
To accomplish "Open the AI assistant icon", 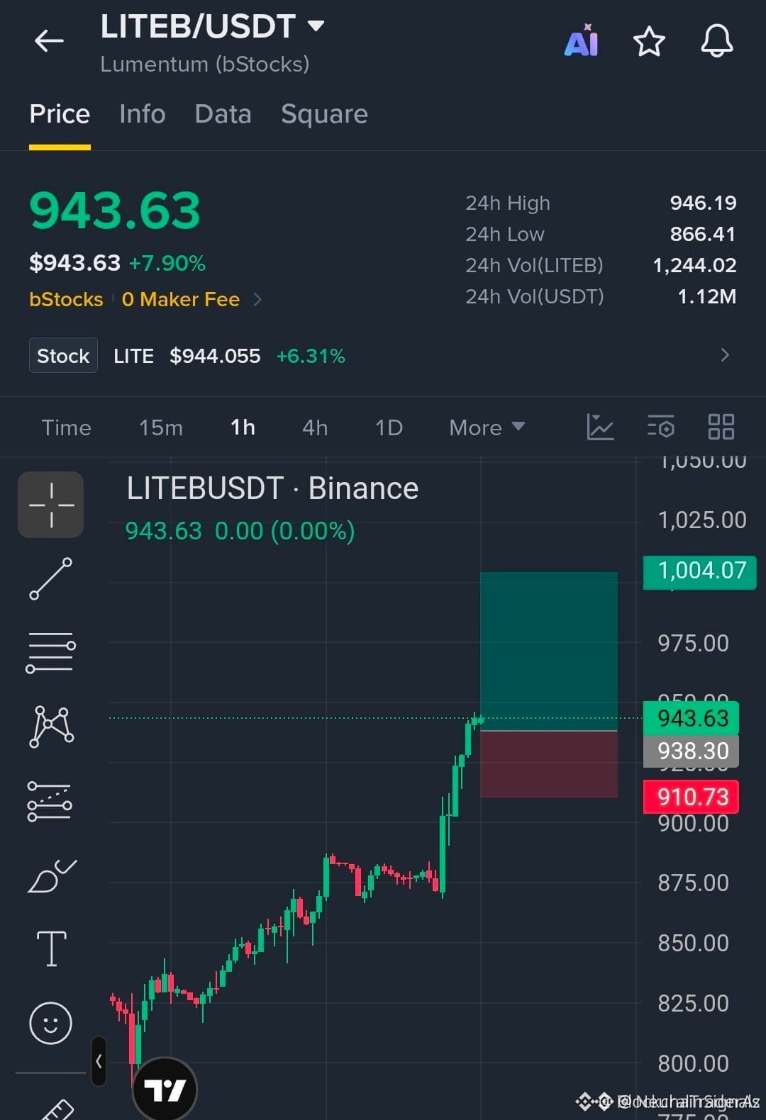I will [582, 40].
